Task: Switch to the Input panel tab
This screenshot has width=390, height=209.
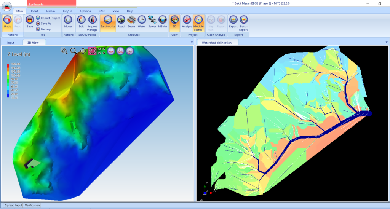Action: click(x=11, y=43)
